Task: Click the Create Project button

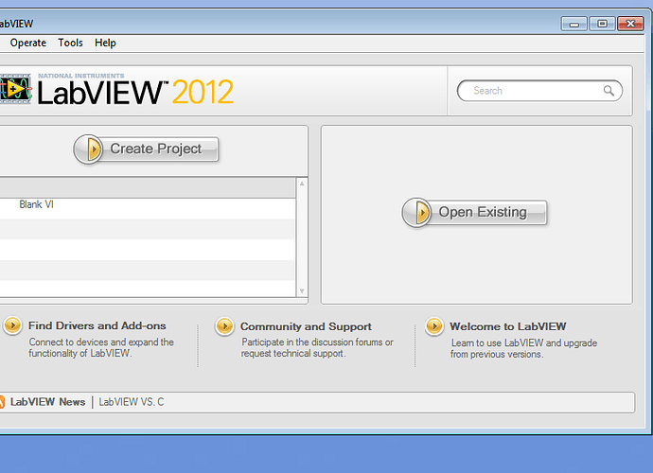Action: 146,149
